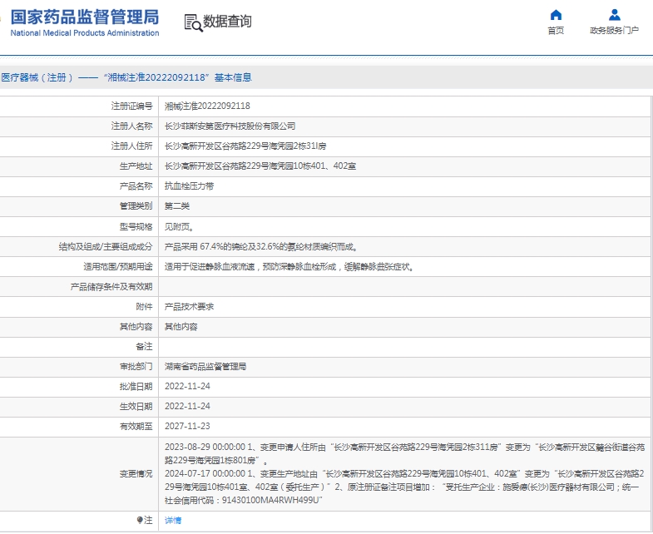
Task: Click management class value 第二类
Action: point(177,205)
